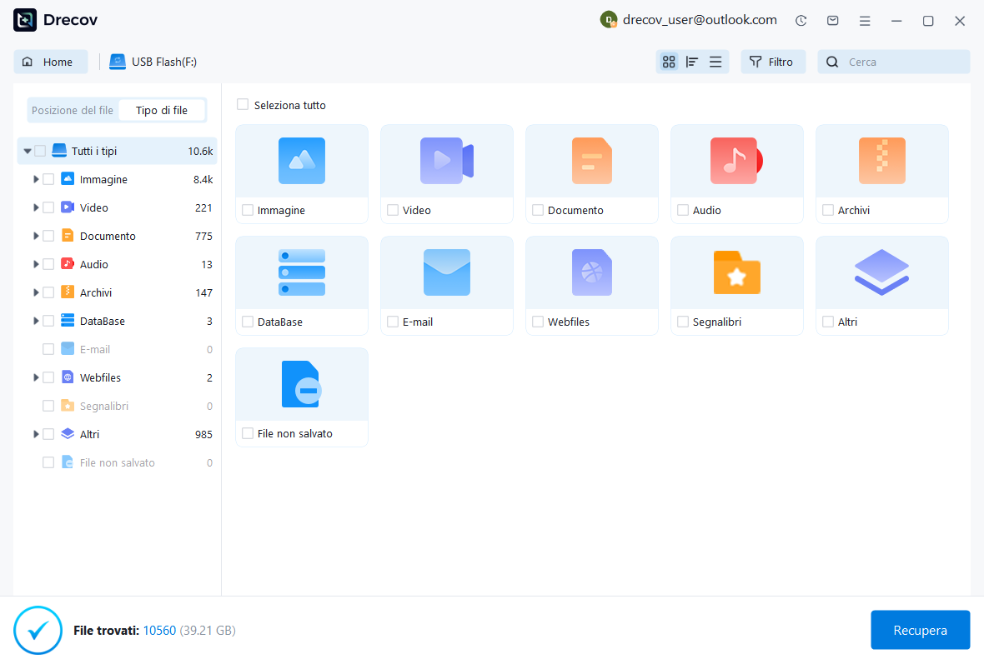984x664 pixels.
Task: Switch to grid view layout
Action: 669,61
